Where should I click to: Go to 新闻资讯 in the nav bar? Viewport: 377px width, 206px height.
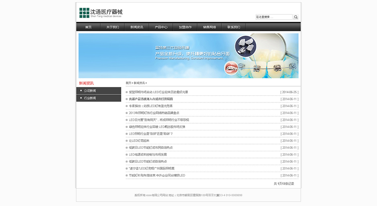click(x=137, y=27)
